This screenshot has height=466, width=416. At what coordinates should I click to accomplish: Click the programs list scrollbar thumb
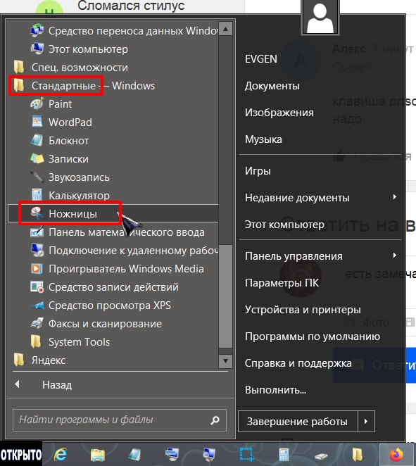(225, 296)
